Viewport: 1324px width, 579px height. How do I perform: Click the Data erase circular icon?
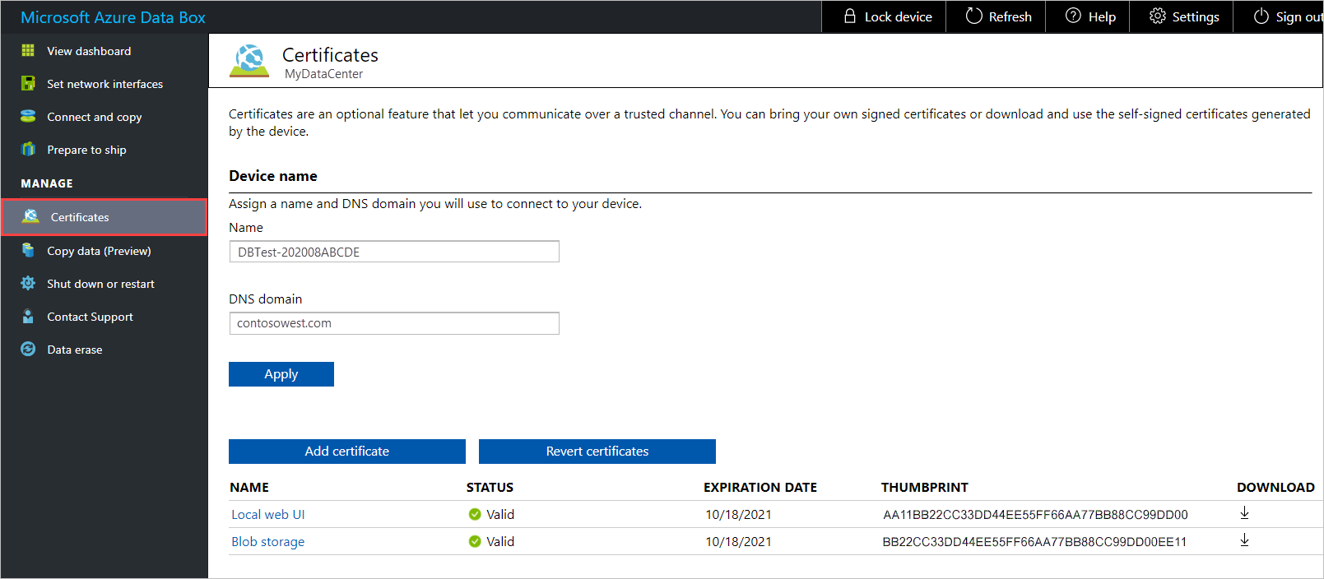(28, 350)
